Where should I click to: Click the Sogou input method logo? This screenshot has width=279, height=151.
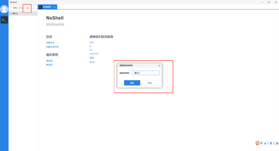tap(257, 143)
